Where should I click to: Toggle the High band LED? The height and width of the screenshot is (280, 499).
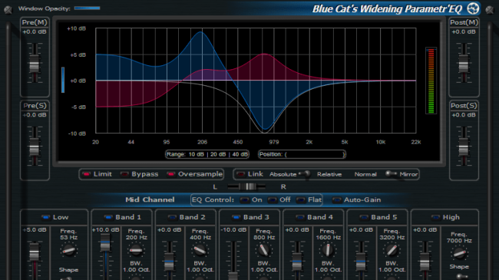[x=435, y=217]
